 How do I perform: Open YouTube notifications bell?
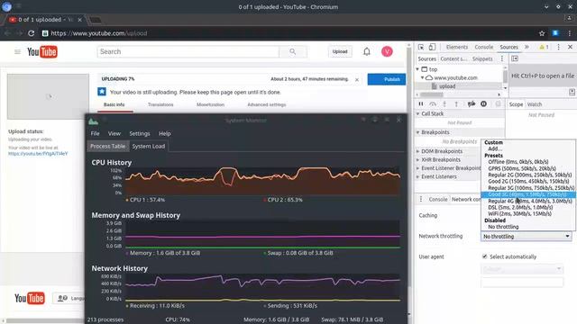coord(367,52)
